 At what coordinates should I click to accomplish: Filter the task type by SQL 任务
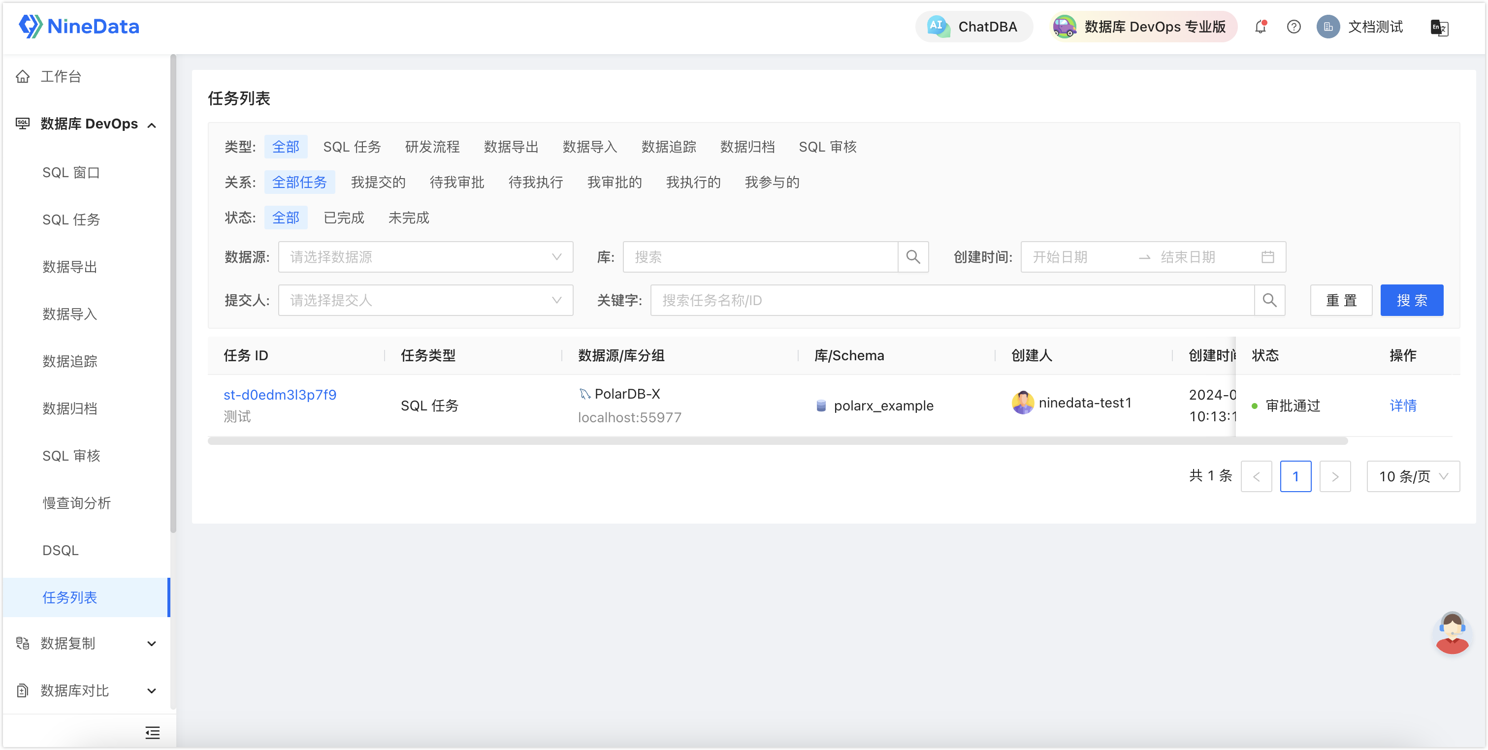click(x=352, y=147)
